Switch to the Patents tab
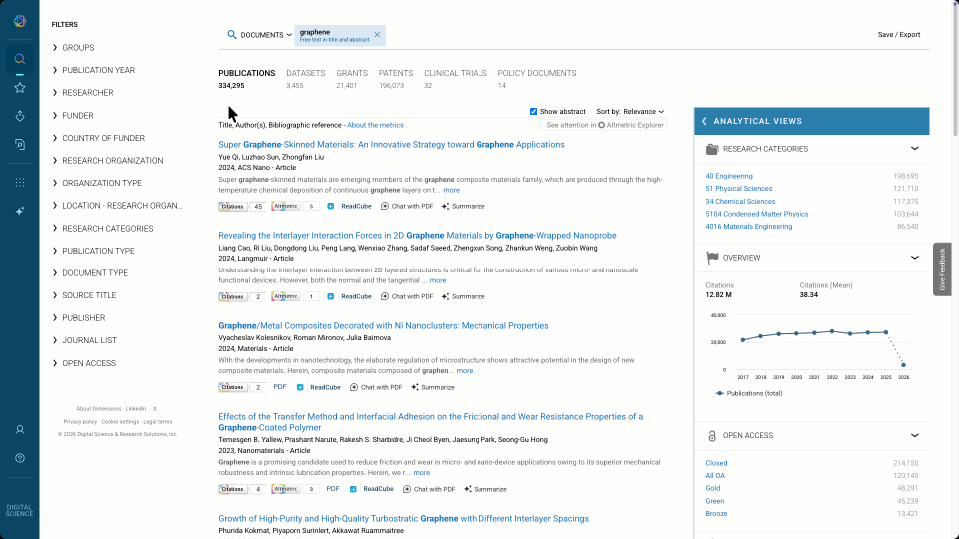 pos(395,73)
